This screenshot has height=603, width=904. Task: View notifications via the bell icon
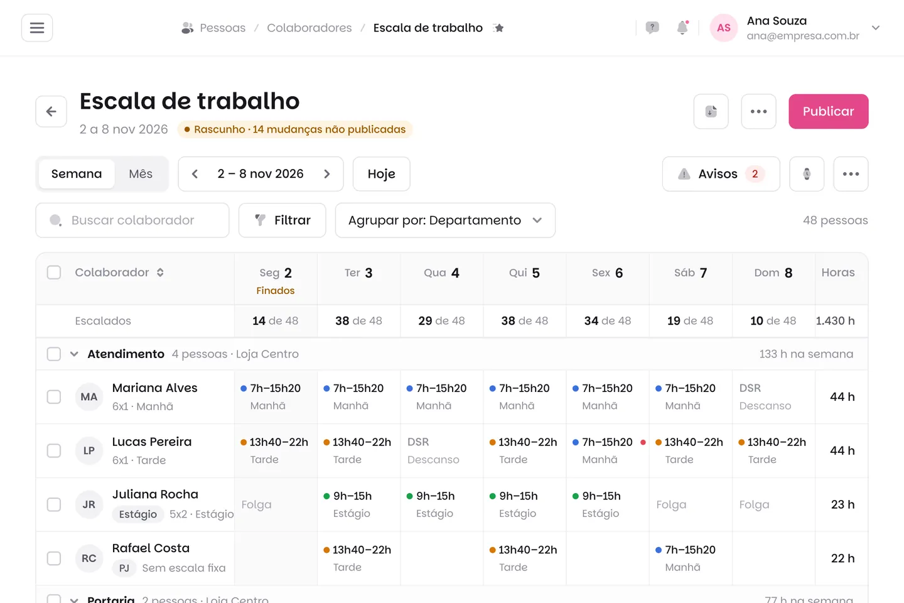(x=682, y=28)
